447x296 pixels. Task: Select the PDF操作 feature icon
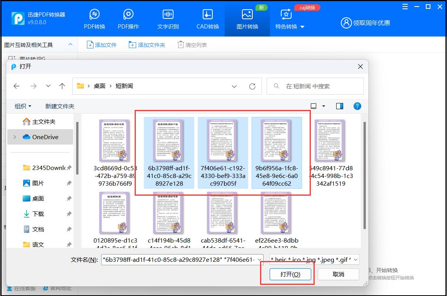click(128, 18)
